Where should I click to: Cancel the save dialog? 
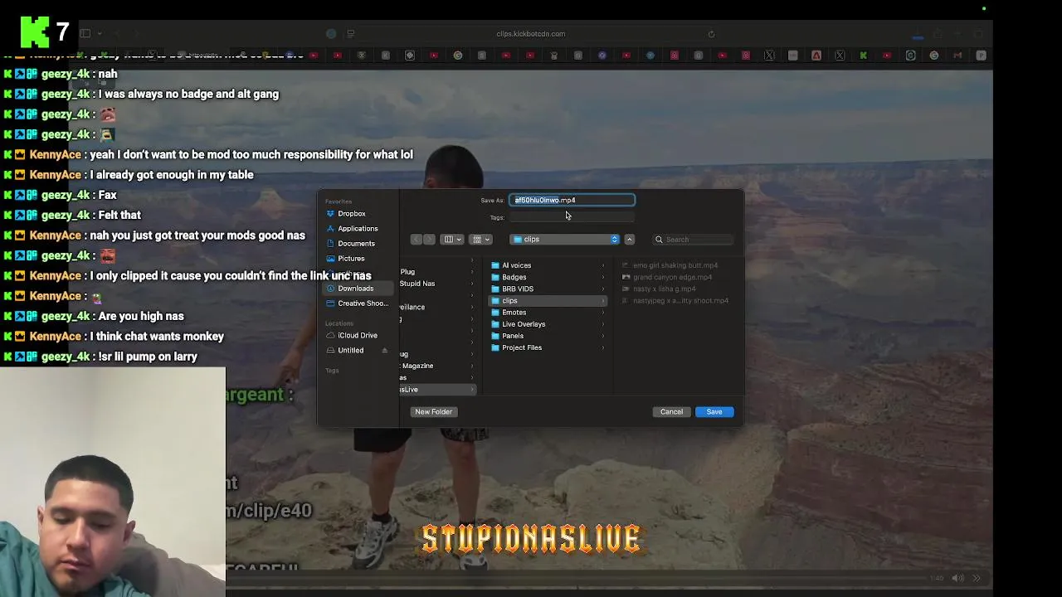[x=671, y=412]
